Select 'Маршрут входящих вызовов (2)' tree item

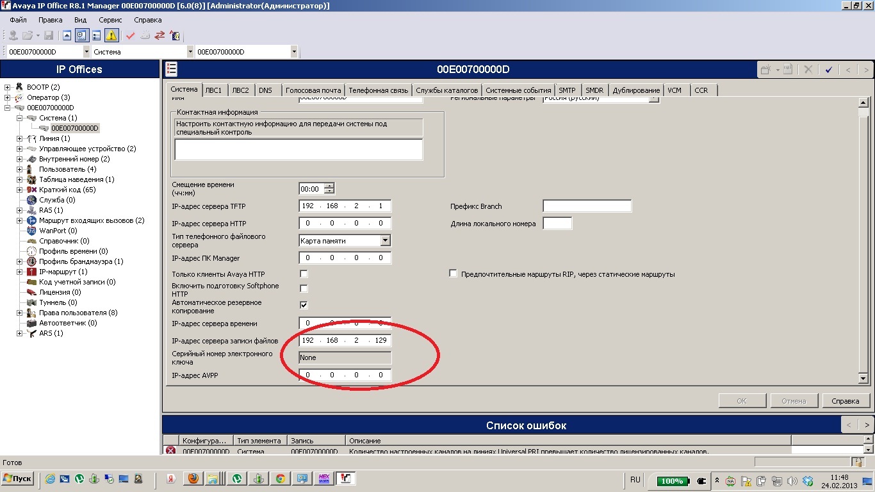(x=92, y=220)
